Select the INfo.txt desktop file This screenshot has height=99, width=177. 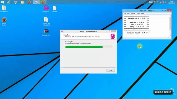(55, 9)
